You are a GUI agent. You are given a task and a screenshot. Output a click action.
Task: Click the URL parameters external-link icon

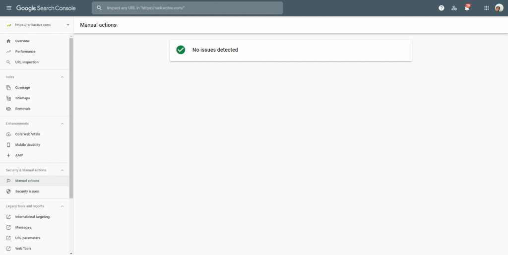8,238
